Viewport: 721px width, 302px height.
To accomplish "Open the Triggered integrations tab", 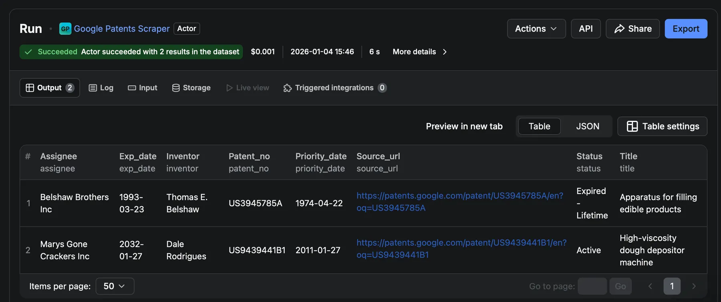I will (x=334, y=88).
